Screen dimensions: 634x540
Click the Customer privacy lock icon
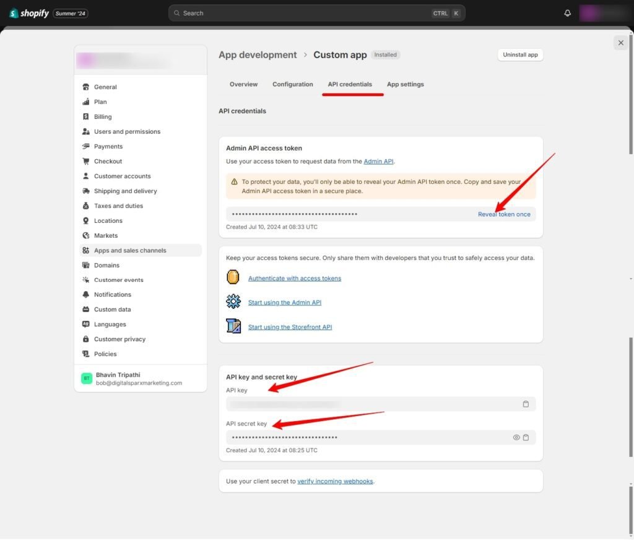click(85, 339)
